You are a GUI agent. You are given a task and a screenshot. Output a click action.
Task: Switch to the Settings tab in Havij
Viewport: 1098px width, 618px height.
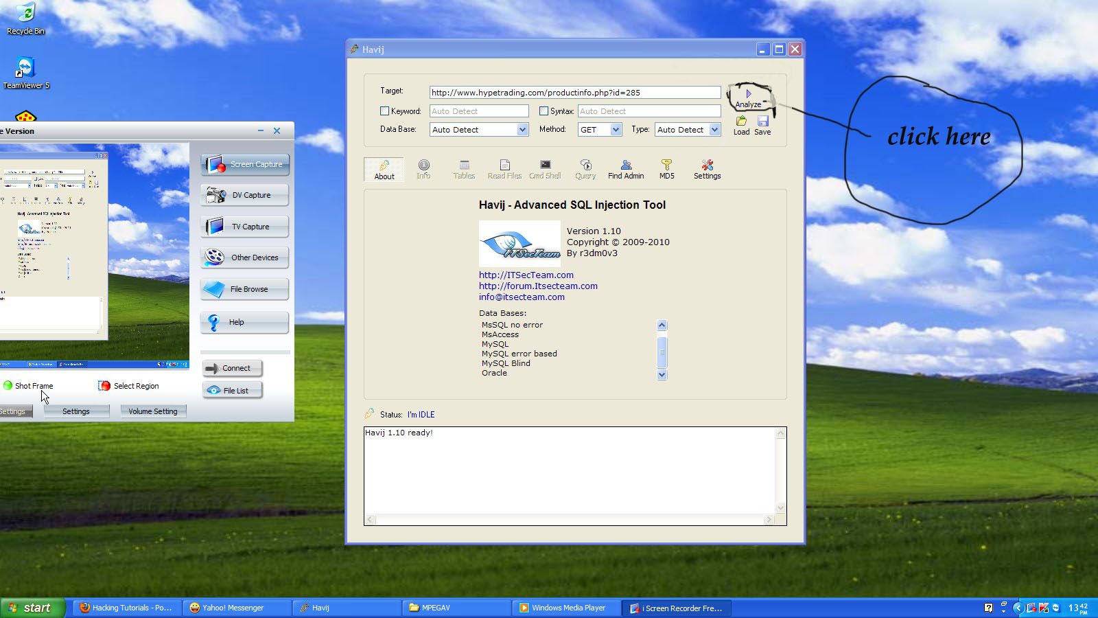pyautogui.click(x=707, y=169)
